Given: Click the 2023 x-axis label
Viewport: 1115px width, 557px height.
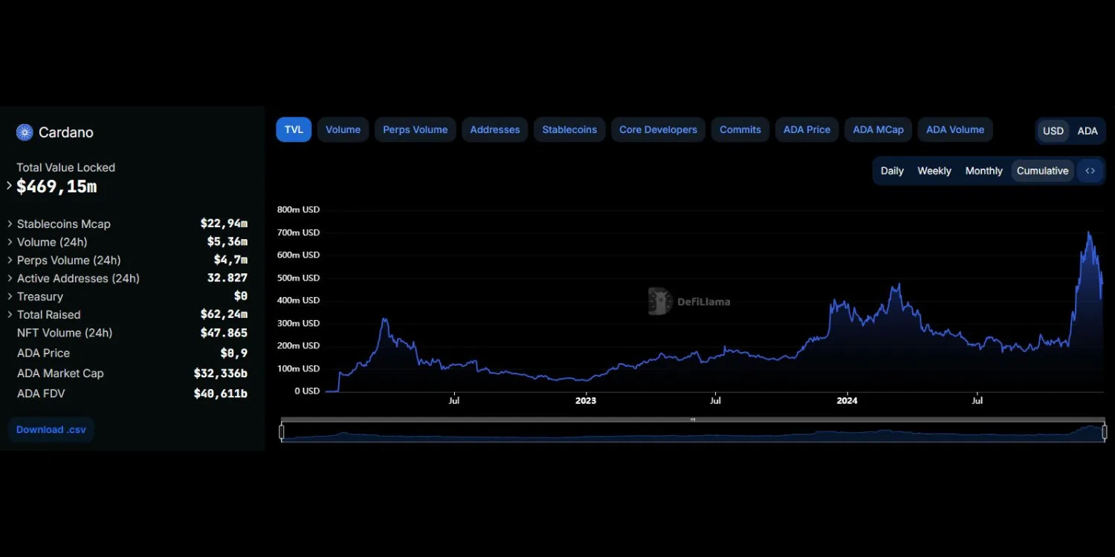Looking at the screenshot, I should (x=586, y=401).
